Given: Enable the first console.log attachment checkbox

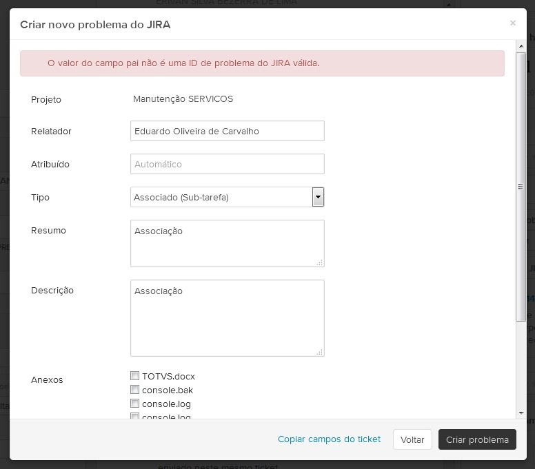Looking at the screenshot, I should coord(135,404).
